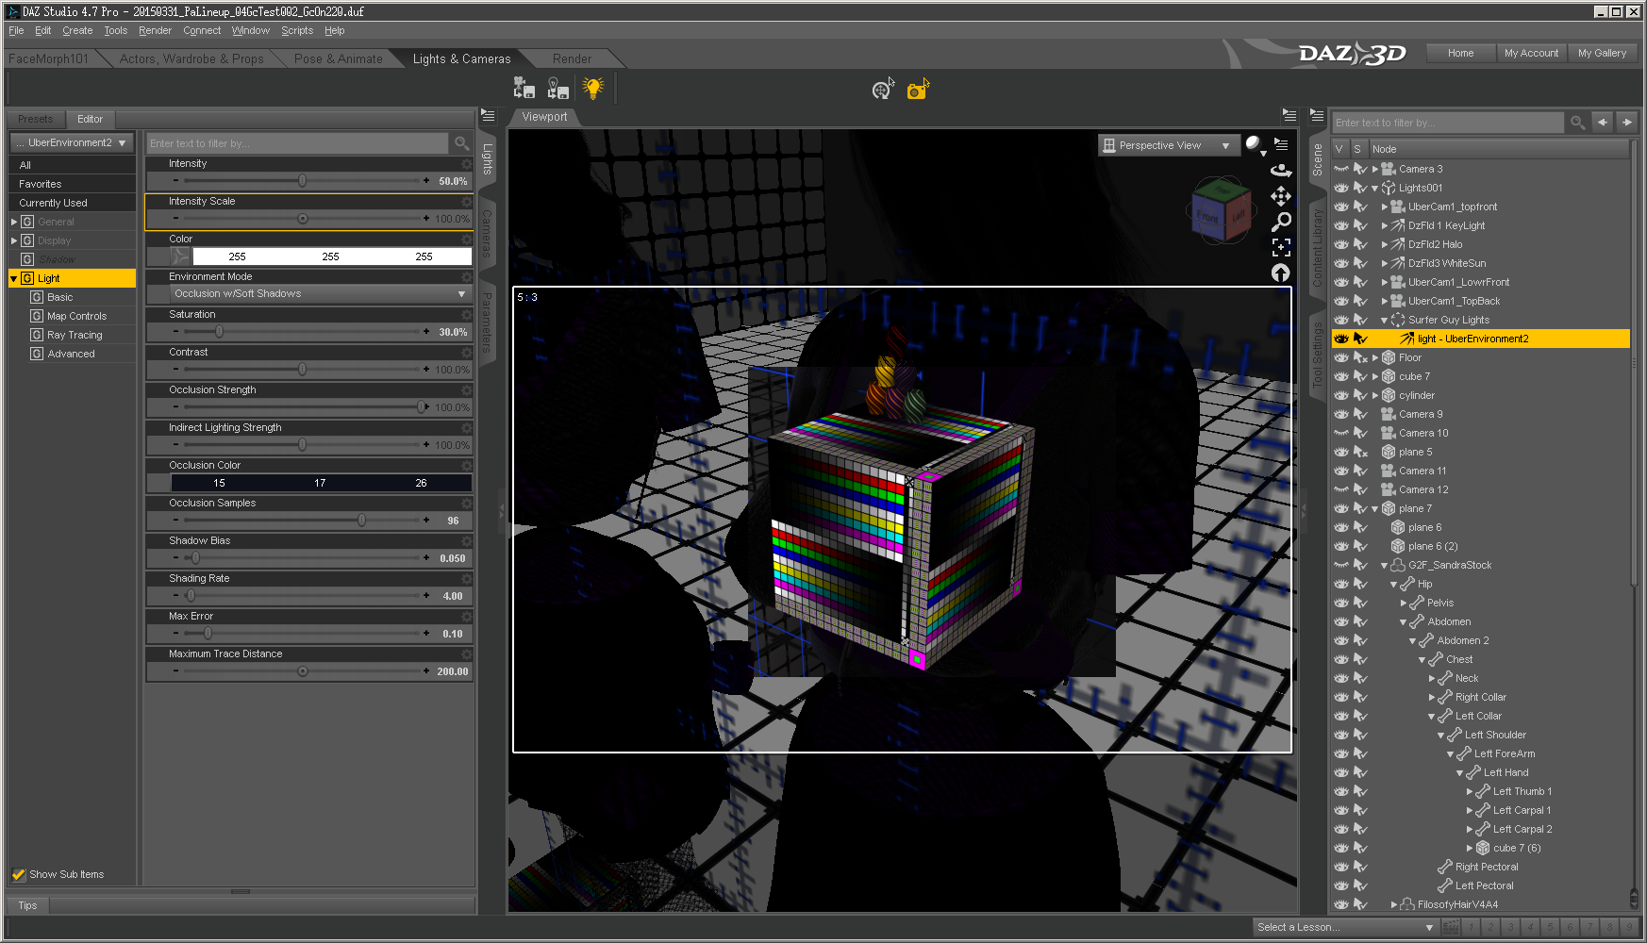Collapse the Lights001 group
The width and height of the screenshot is (1647, 943).
(1375, 188)
